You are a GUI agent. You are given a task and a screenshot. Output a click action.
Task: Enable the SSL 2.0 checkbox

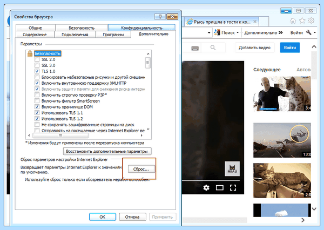point(37,59)
